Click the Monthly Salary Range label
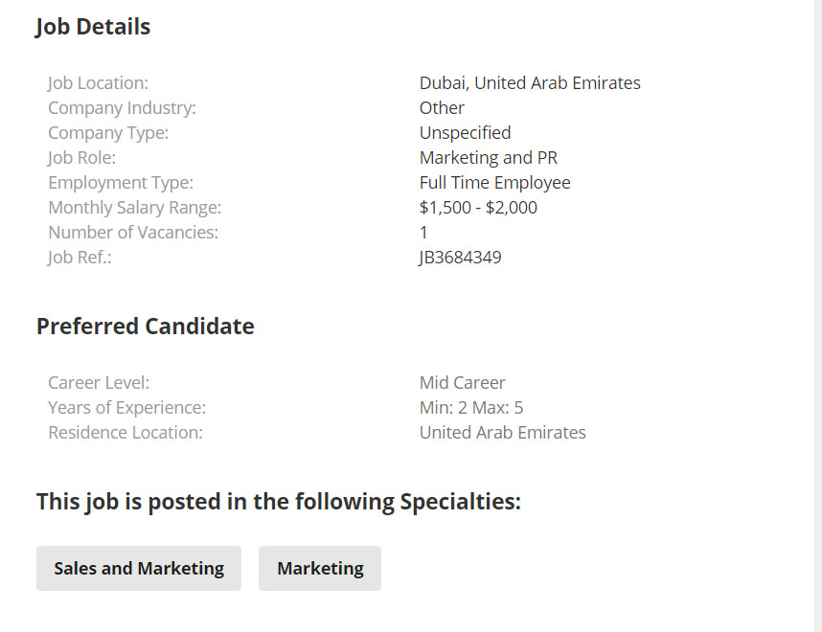822x632 pixels. point(134,207)
